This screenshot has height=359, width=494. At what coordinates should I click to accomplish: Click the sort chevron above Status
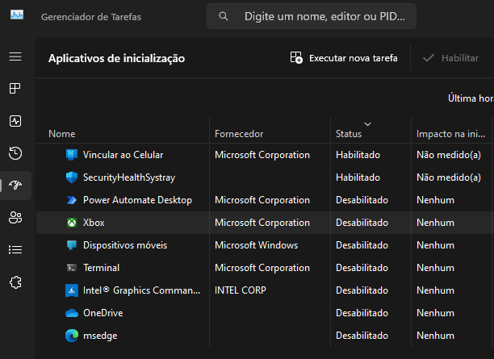point(367,123)
